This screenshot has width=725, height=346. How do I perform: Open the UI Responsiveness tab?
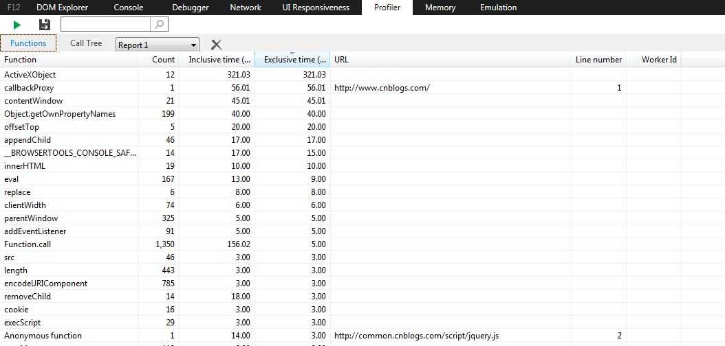[316, 8]
